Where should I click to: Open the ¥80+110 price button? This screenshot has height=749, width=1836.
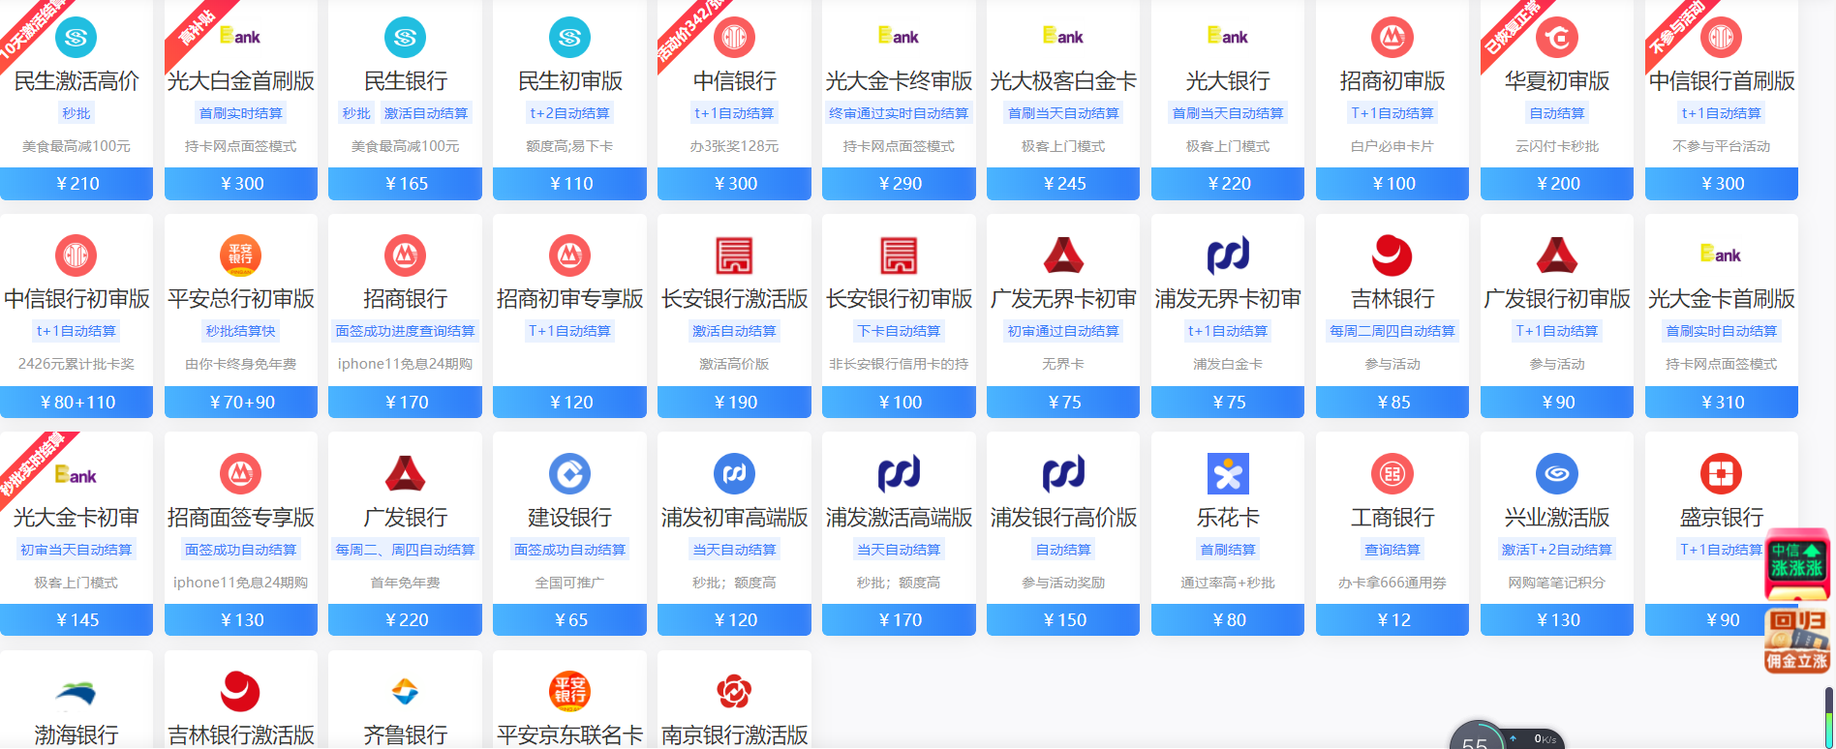tap(76, 403)
